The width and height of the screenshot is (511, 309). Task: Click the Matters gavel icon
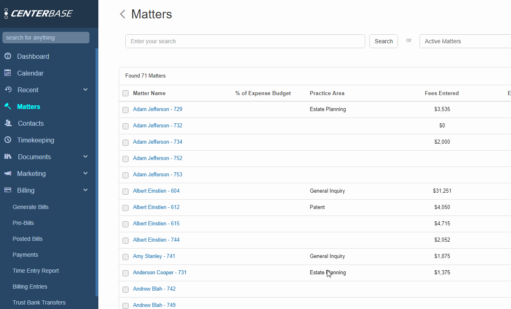point(8,106)
